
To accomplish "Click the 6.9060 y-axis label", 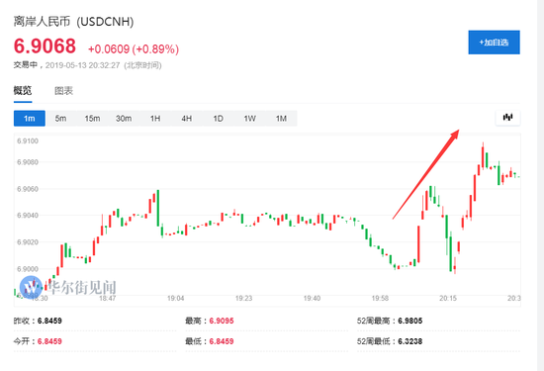I will pyautogui.click(x=28, y=189).
